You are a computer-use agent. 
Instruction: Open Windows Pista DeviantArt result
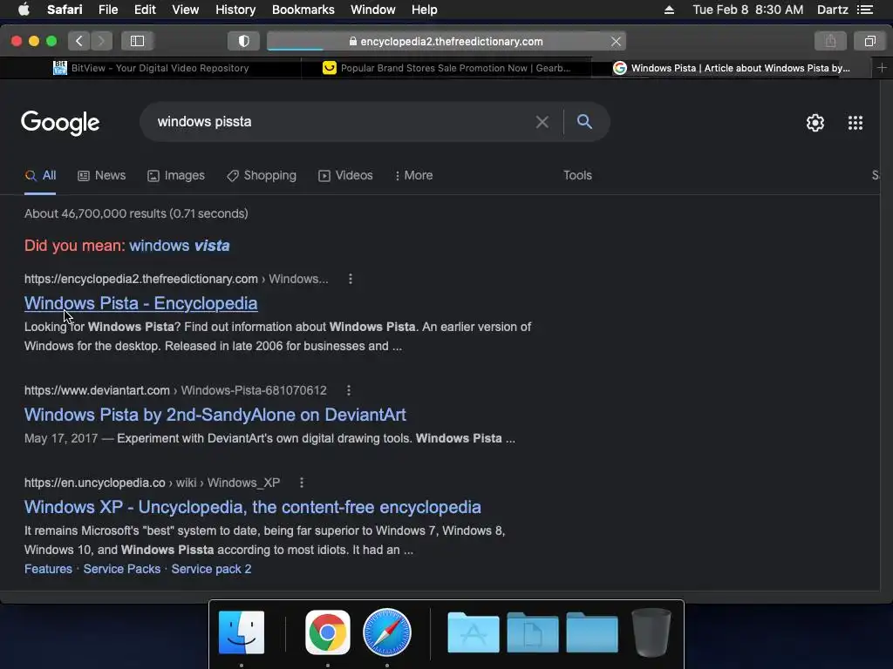pos(215,414)
